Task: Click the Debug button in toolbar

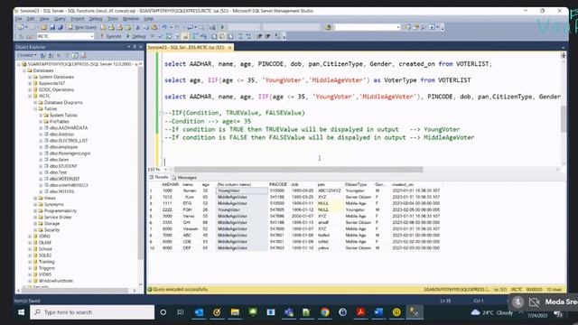Action: 136,36
